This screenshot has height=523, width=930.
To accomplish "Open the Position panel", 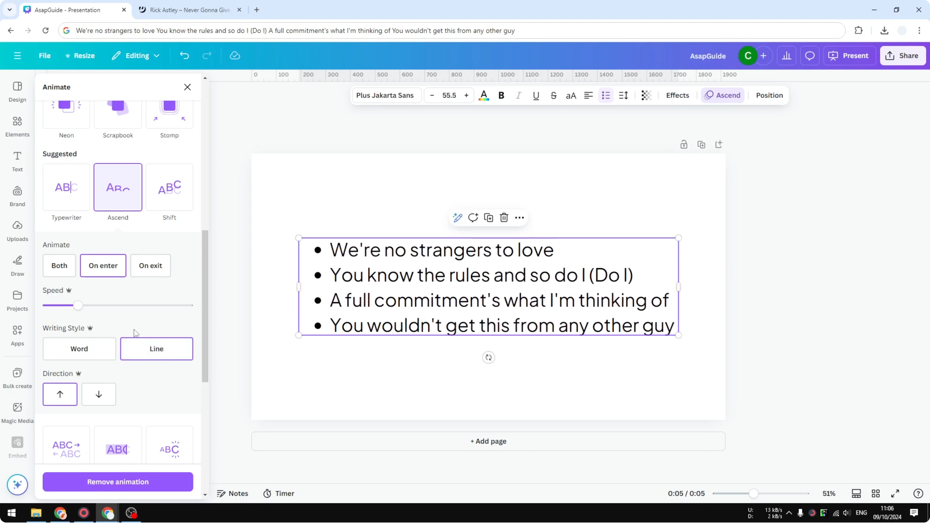I will coord(769,96).
